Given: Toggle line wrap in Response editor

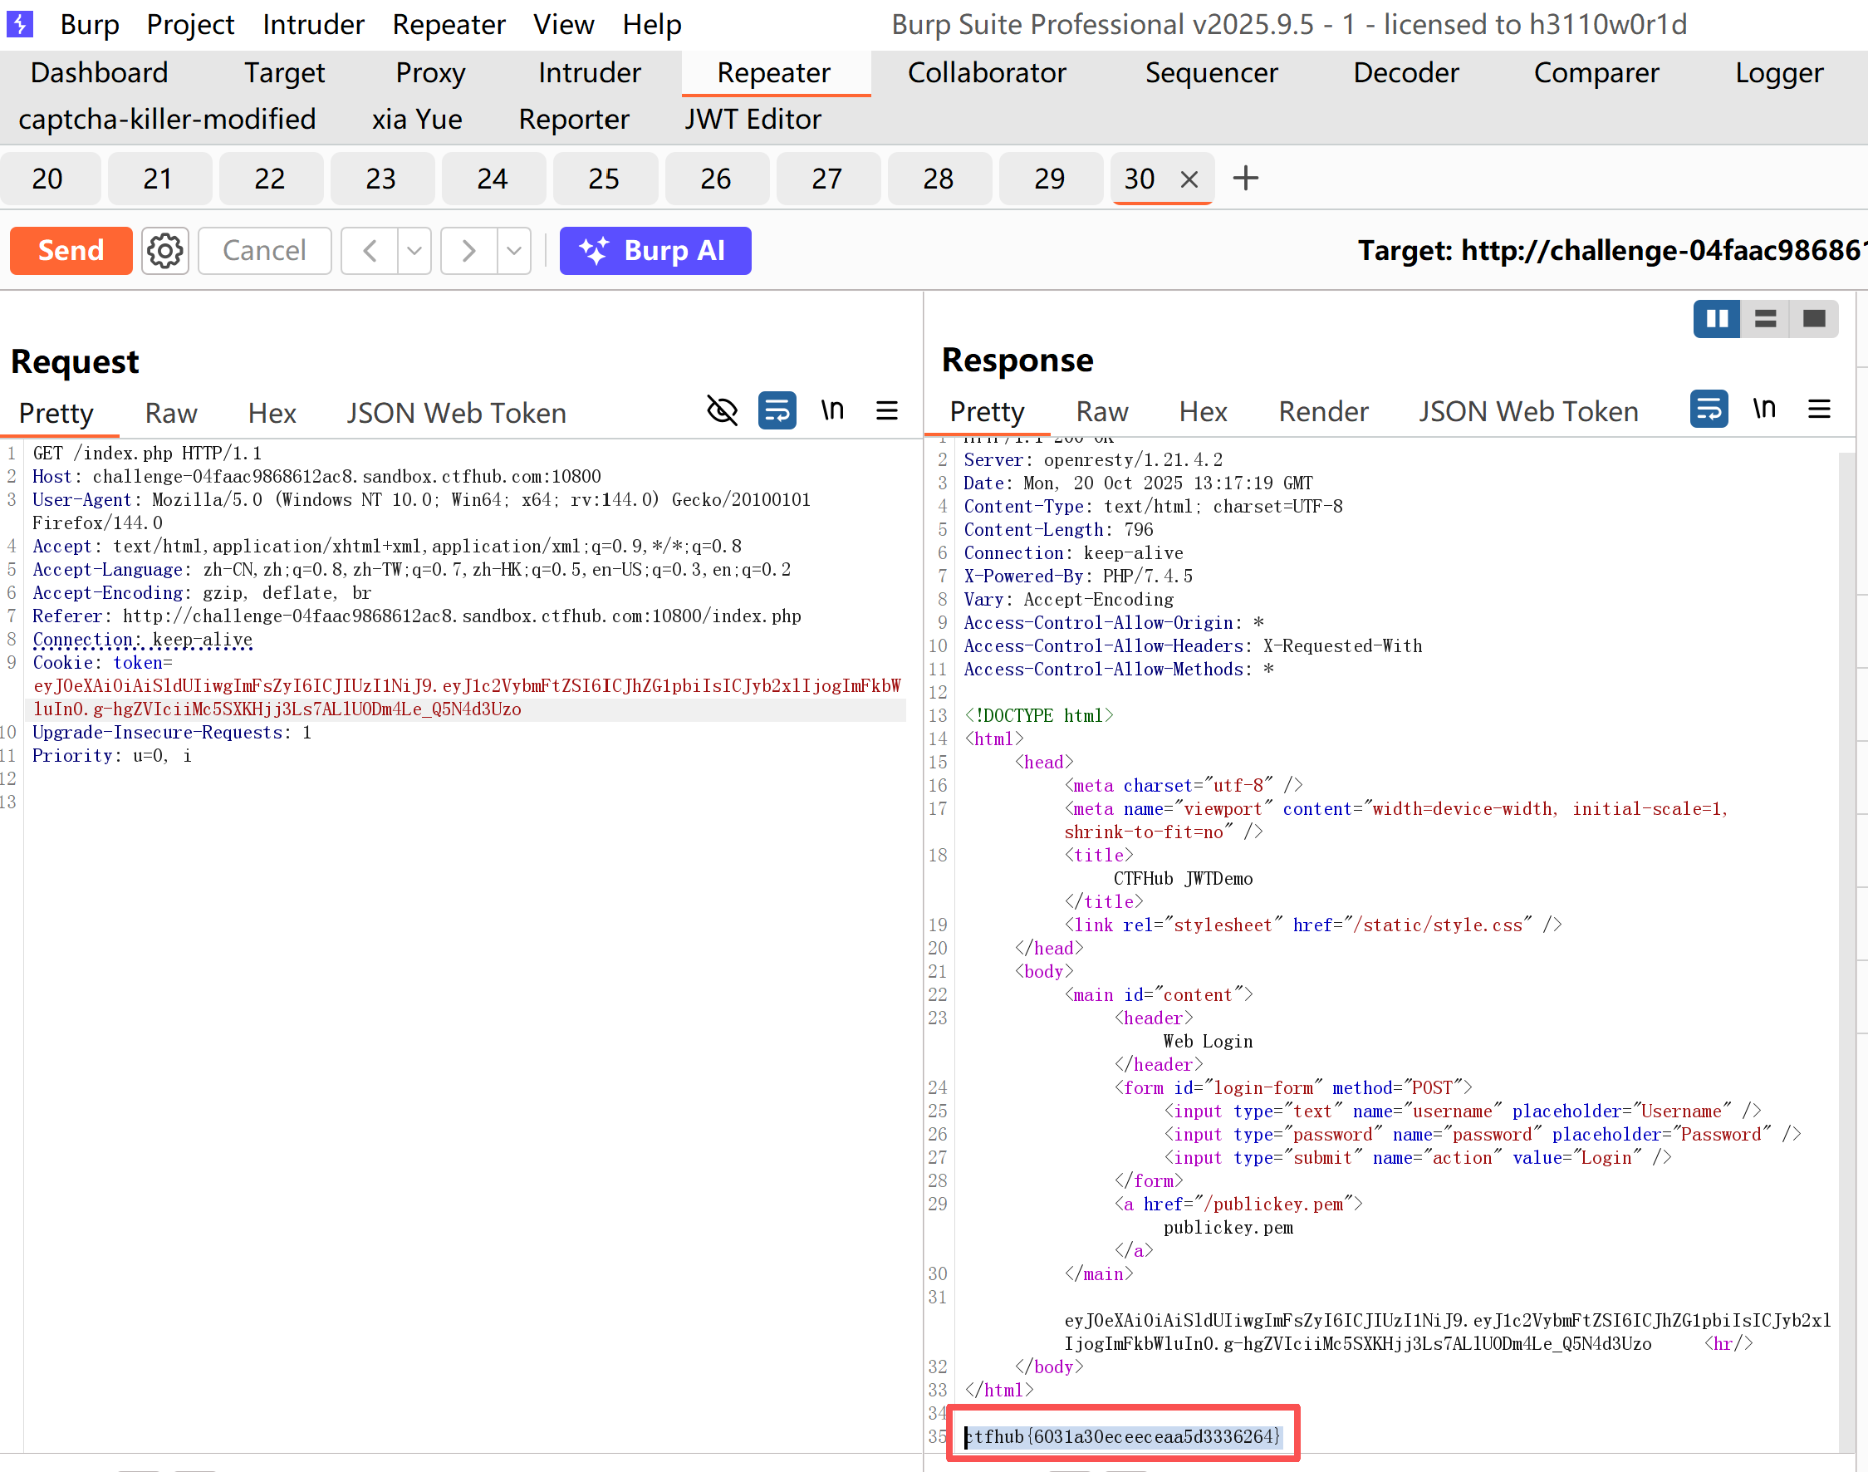Looking at the screenshot, I should pyautogui.click(x=1709, y=410).
